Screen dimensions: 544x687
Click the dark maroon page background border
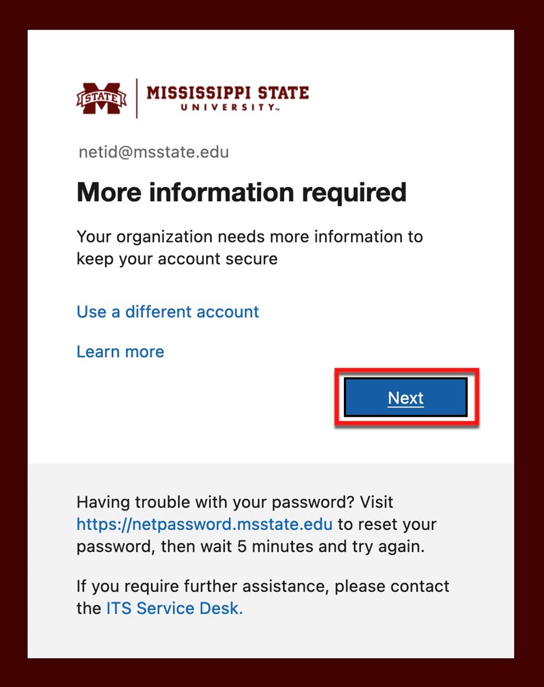13,344
